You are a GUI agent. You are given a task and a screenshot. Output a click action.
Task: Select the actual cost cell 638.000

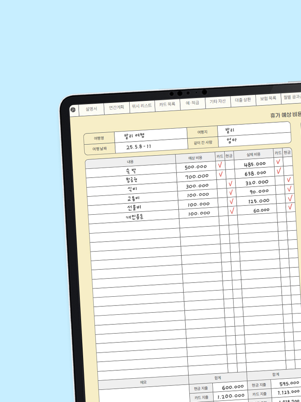click(x=255, y=173)
